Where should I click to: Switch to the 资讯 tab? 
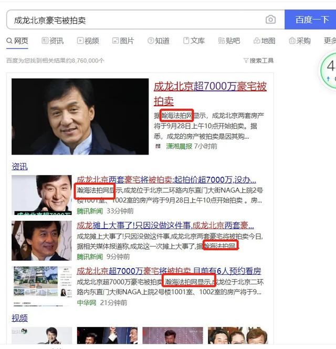pos(52,41)
